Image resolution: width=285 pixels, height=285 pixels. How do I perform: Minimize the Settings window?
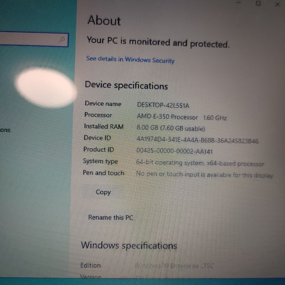(239, 2)
